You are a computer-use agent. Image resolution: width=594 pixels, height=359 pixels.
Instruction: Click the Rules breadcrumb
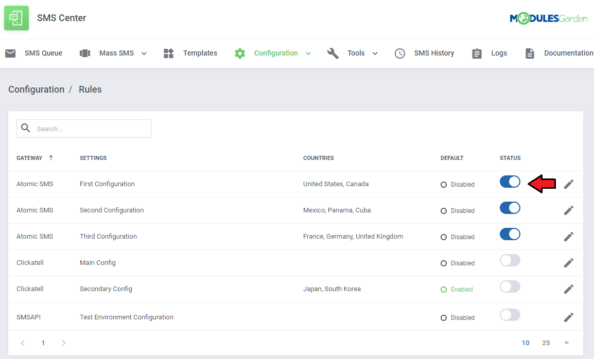pos(90,89)
